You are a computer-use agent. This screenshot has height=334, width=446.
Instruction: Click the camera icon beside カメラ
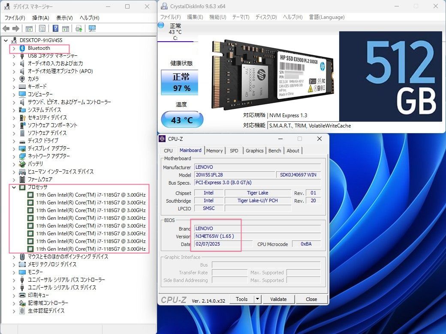click(22, 79)
